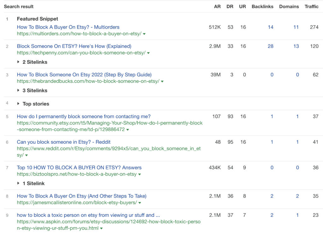Sort results by the Traffic column header
This screenshot has height=233, width=323.
click(312, 6)
